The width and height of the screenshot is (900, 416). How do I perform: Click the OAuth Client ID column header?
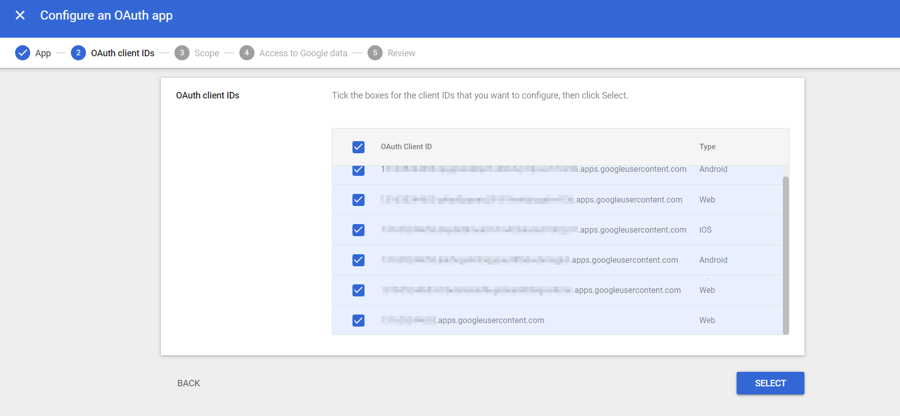click(x=406, y=147)
